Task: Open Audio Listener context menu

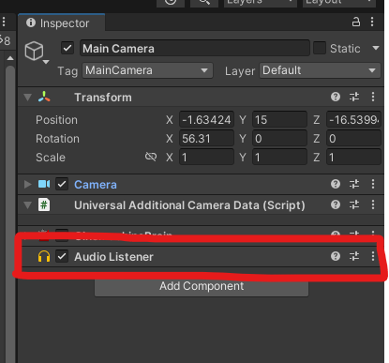Action: tap(373, 256)
